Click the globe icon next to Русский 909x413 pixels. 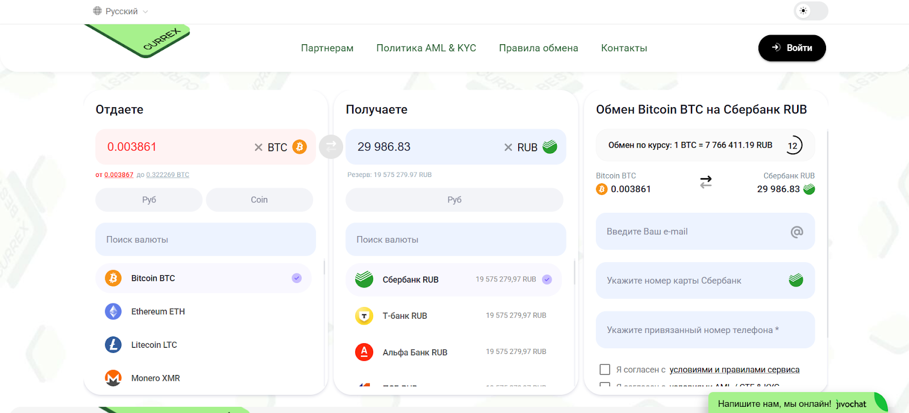click(x=98, y=11)
